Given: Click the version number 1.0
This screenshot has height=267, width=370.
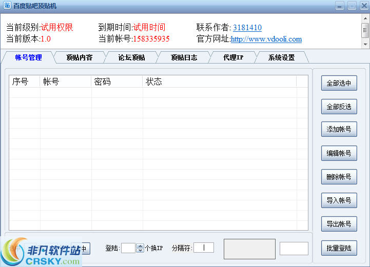Looking at the screenshot, I should 46,39.
